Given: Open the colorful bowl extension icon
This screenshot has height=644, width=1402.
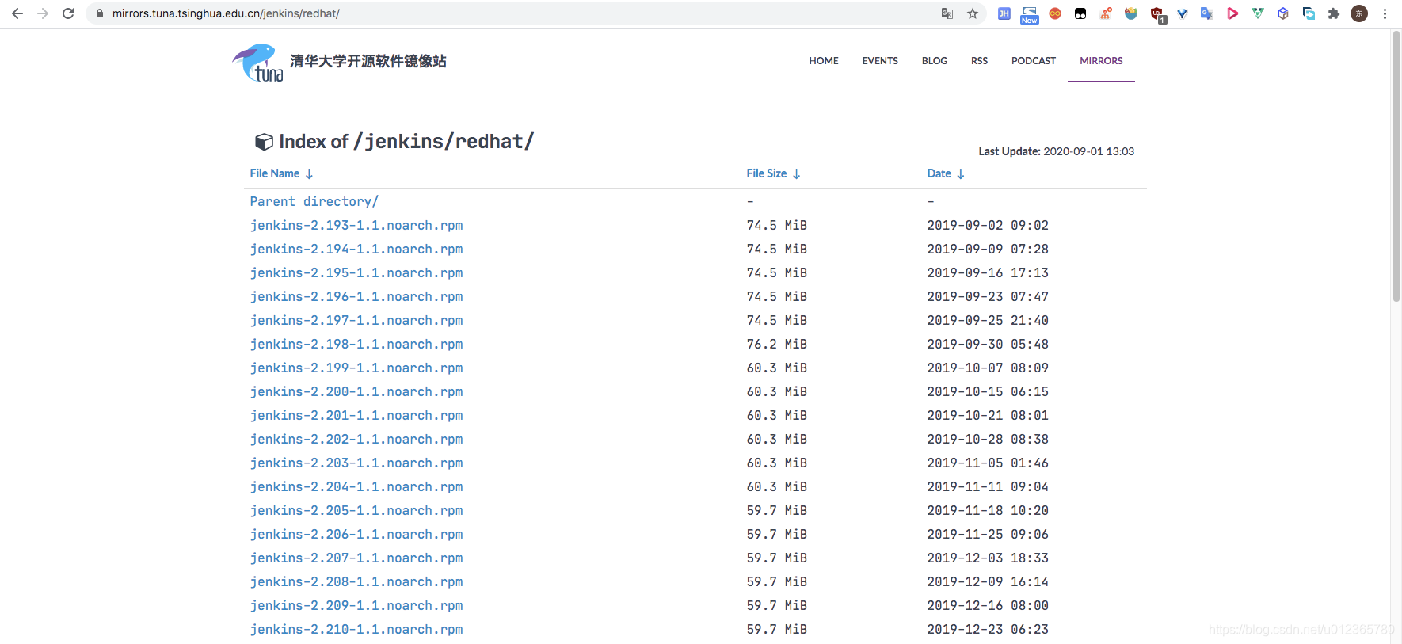Looking at the screenshot, I should [x=1131, y=13].
